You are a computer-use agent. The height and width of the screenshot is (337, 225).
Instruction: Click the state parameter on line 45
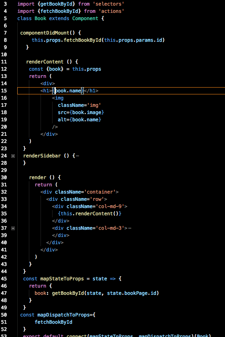pyautogui.click(x=100, y=279)
